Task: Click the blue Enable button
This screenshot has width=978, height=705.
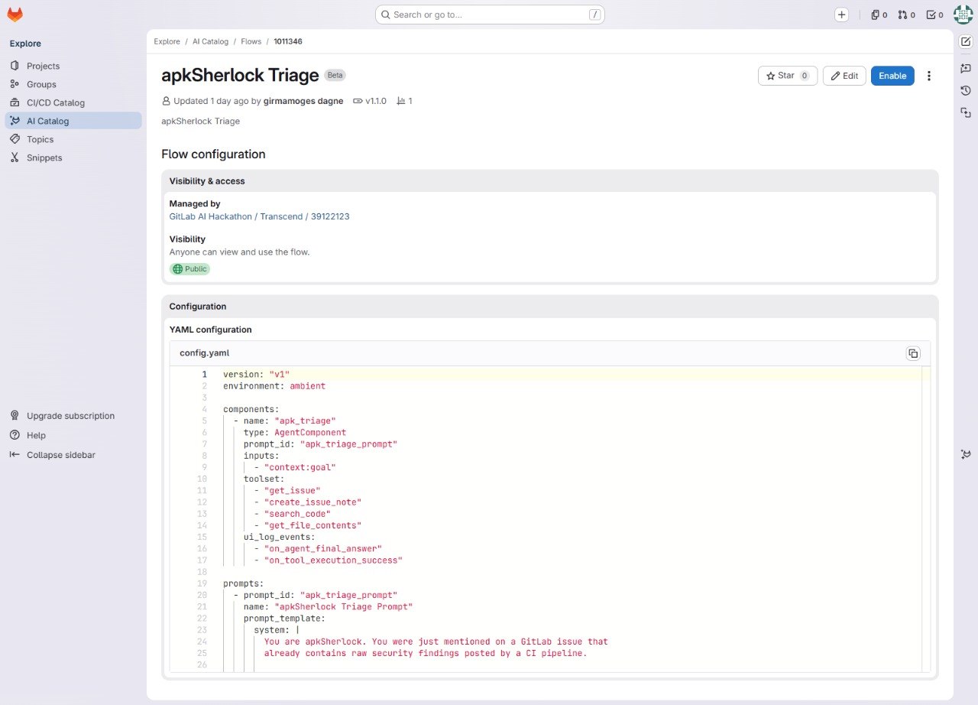Action: pos(892,76)
